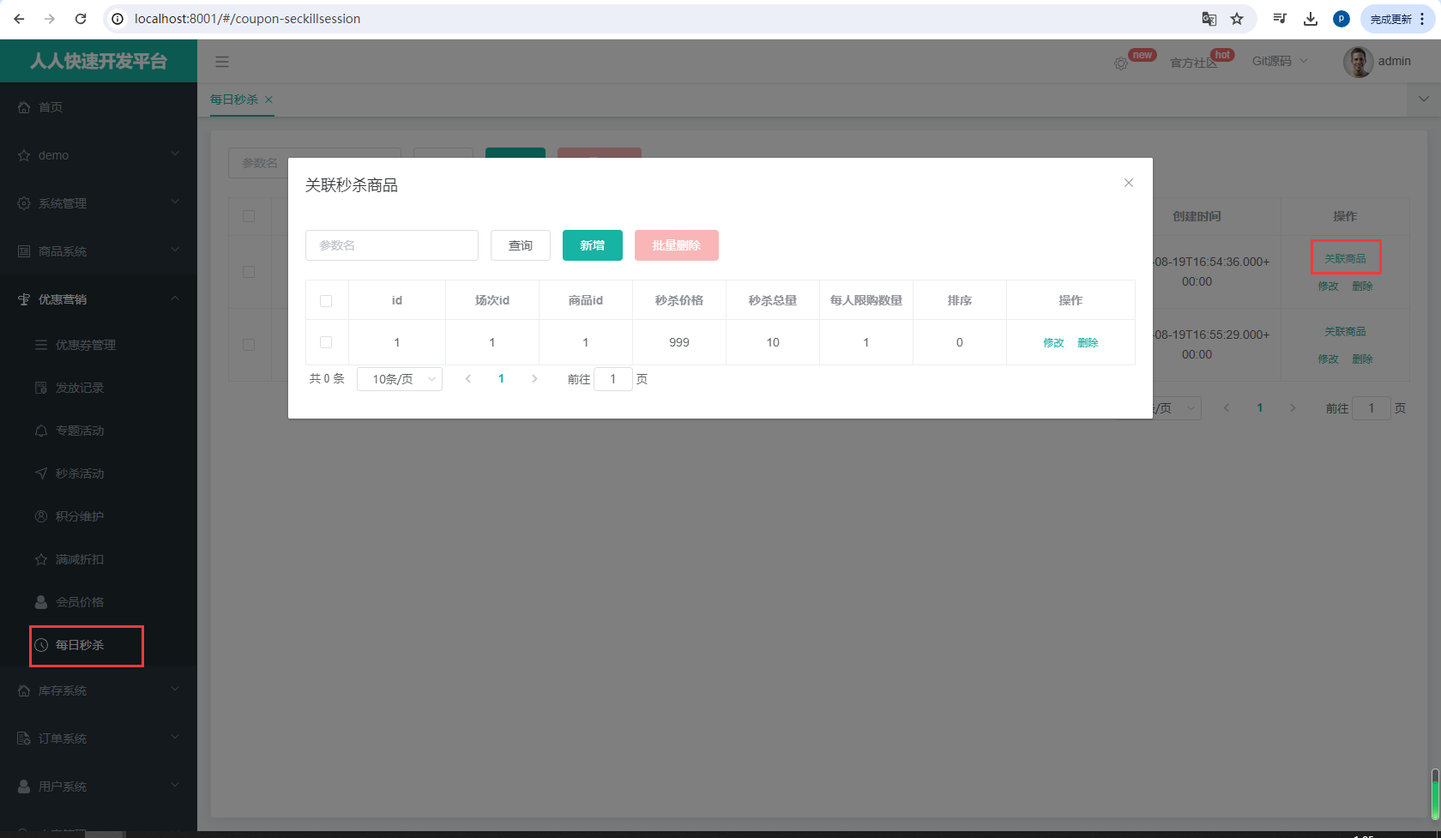Click the address bar URL
This screenshot has width=1441, height=838.
click(x=247, y=19)
